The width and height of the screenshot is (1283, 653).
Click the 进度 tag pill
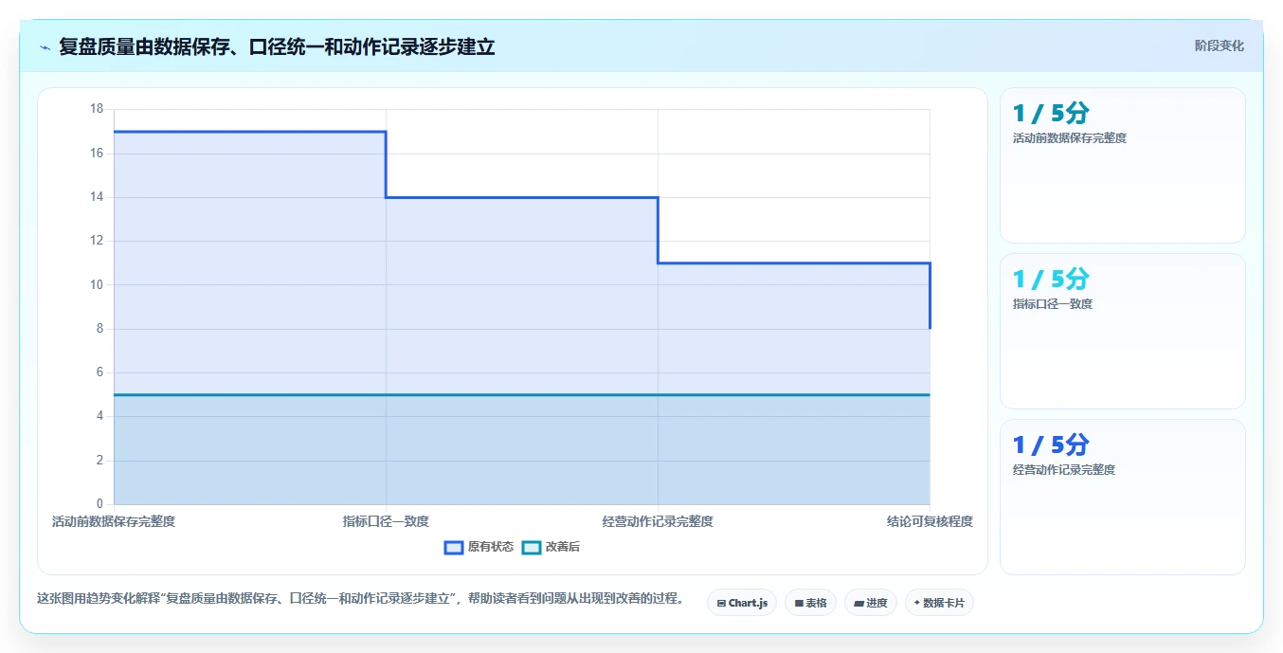(871, 603)
